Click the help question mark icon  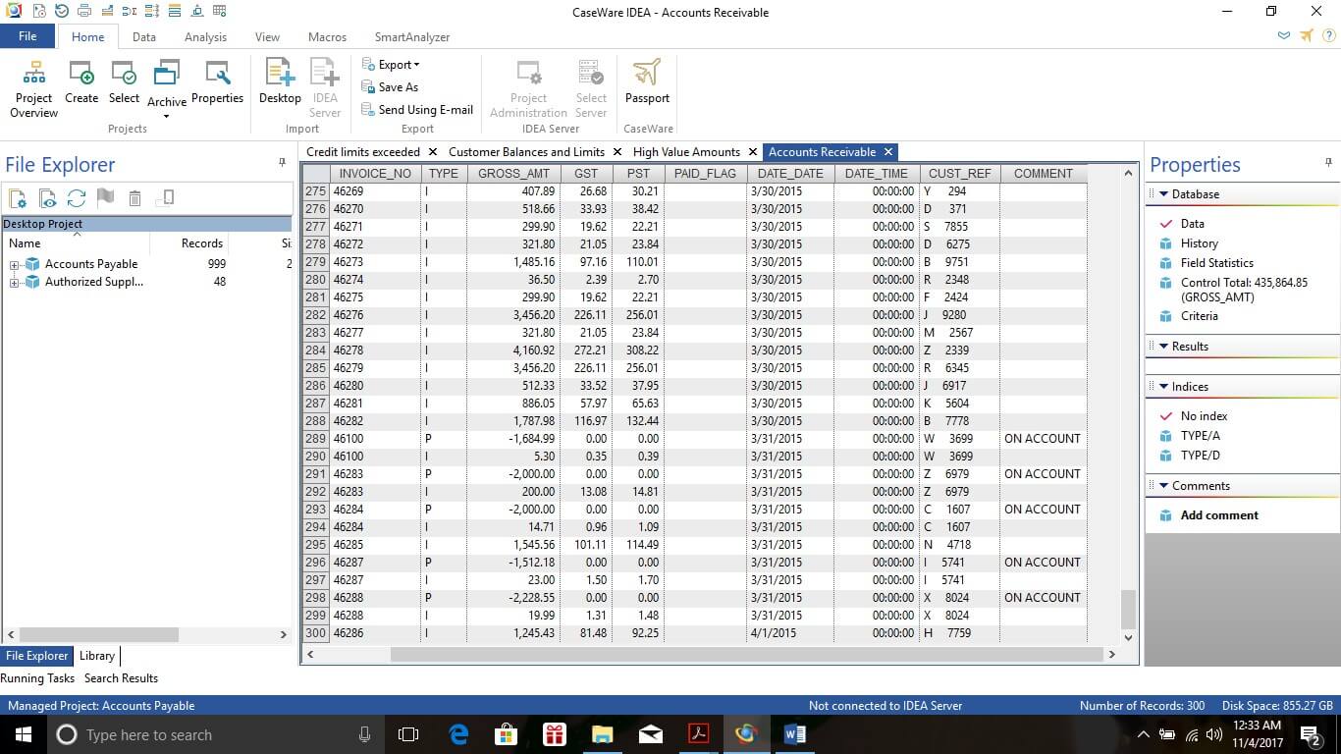pos(1328,36)
